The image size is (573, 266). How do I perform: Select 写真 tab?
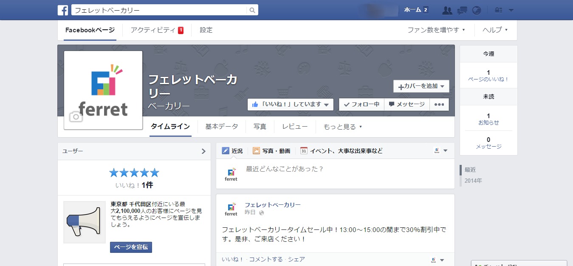click(260, 127)
